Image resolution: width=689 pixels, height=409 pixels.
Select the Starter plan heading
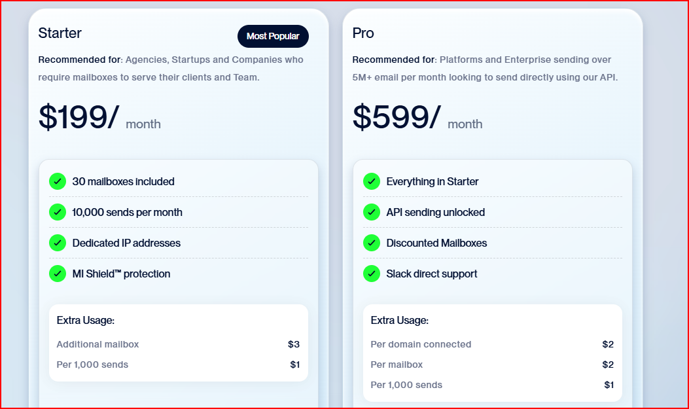[x=60, y=33]
